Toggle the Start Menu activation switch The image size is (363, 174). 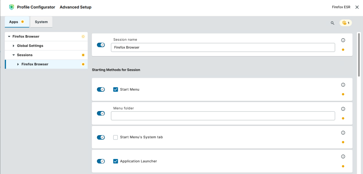[101, 89]
